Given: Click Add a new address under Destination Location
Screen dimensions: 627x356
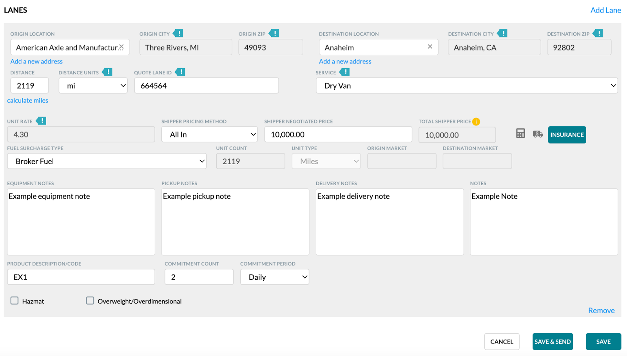Looking at the screenshot, I should [345, 61].
